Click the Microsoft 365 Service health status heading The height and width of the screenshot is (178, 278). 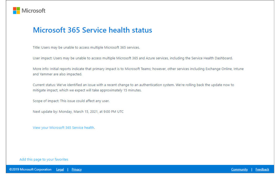tap(92, 30)
